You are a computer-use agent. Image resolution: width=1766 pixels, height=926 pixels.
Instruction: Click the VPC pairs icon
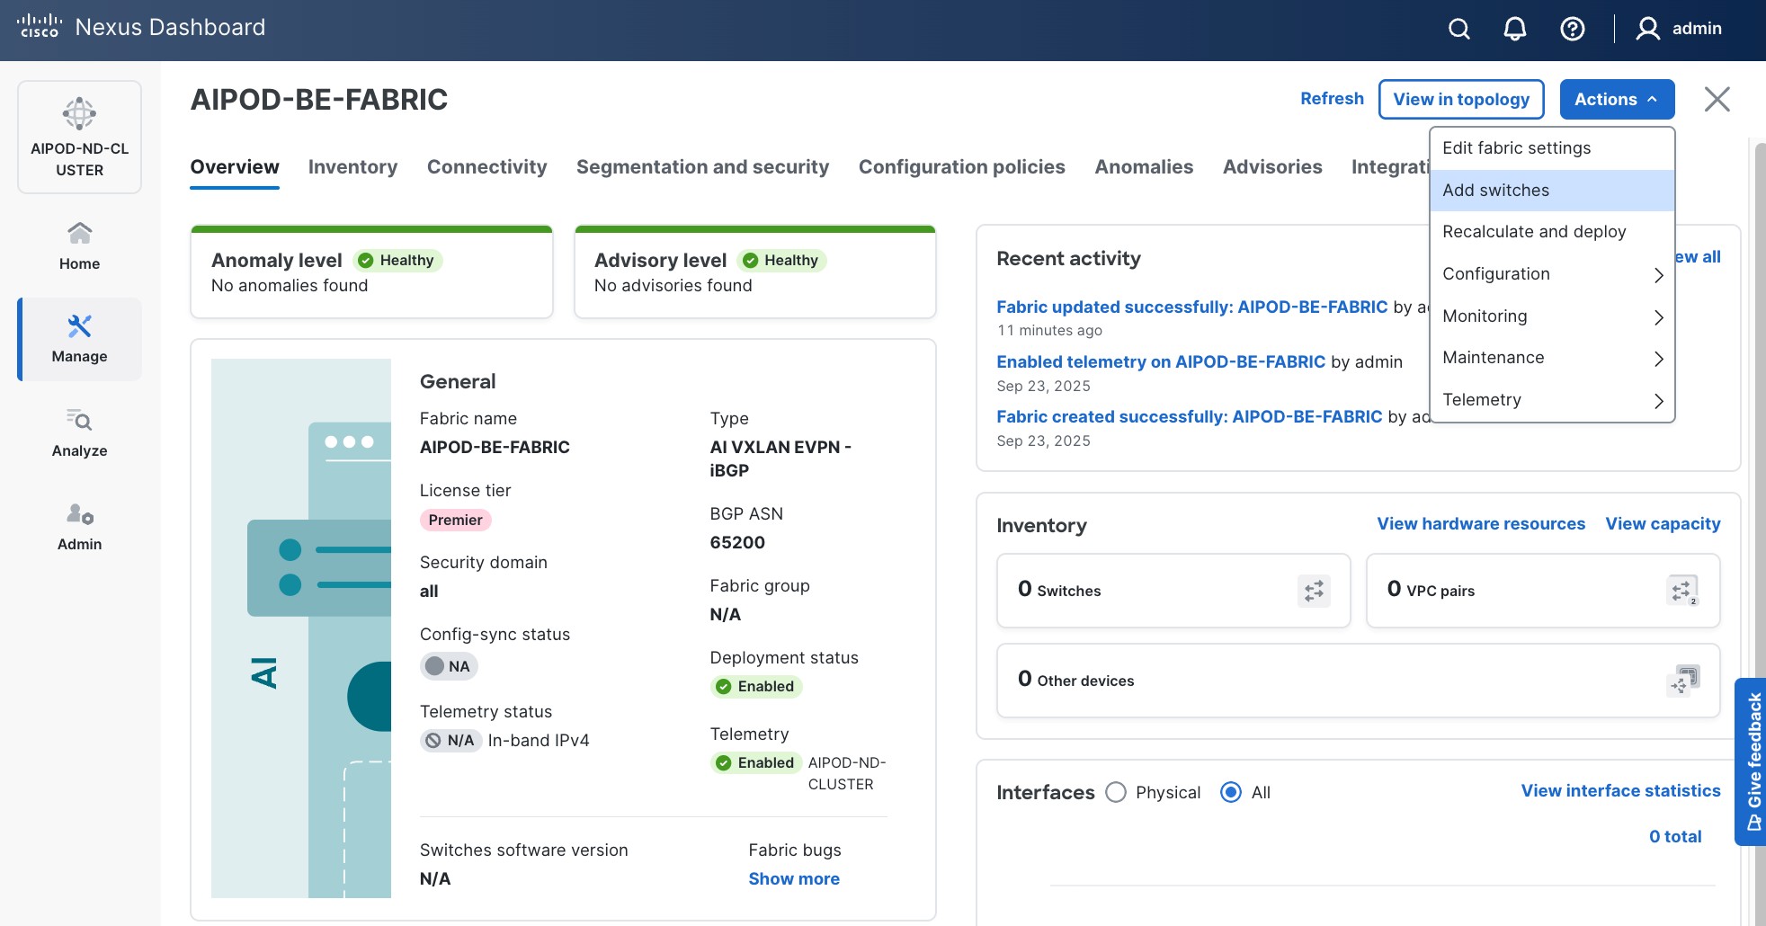point(1681,591)
